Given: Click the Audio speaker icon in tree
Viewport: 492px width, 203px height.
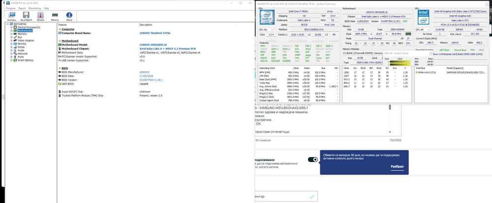Looking at the screenshot, I should (15, 50).
